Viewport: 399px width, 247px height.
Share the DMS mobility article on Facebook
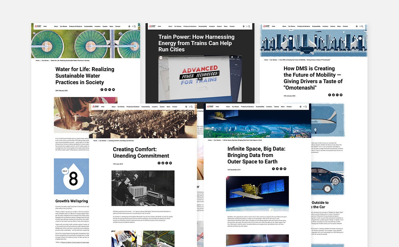329,95
